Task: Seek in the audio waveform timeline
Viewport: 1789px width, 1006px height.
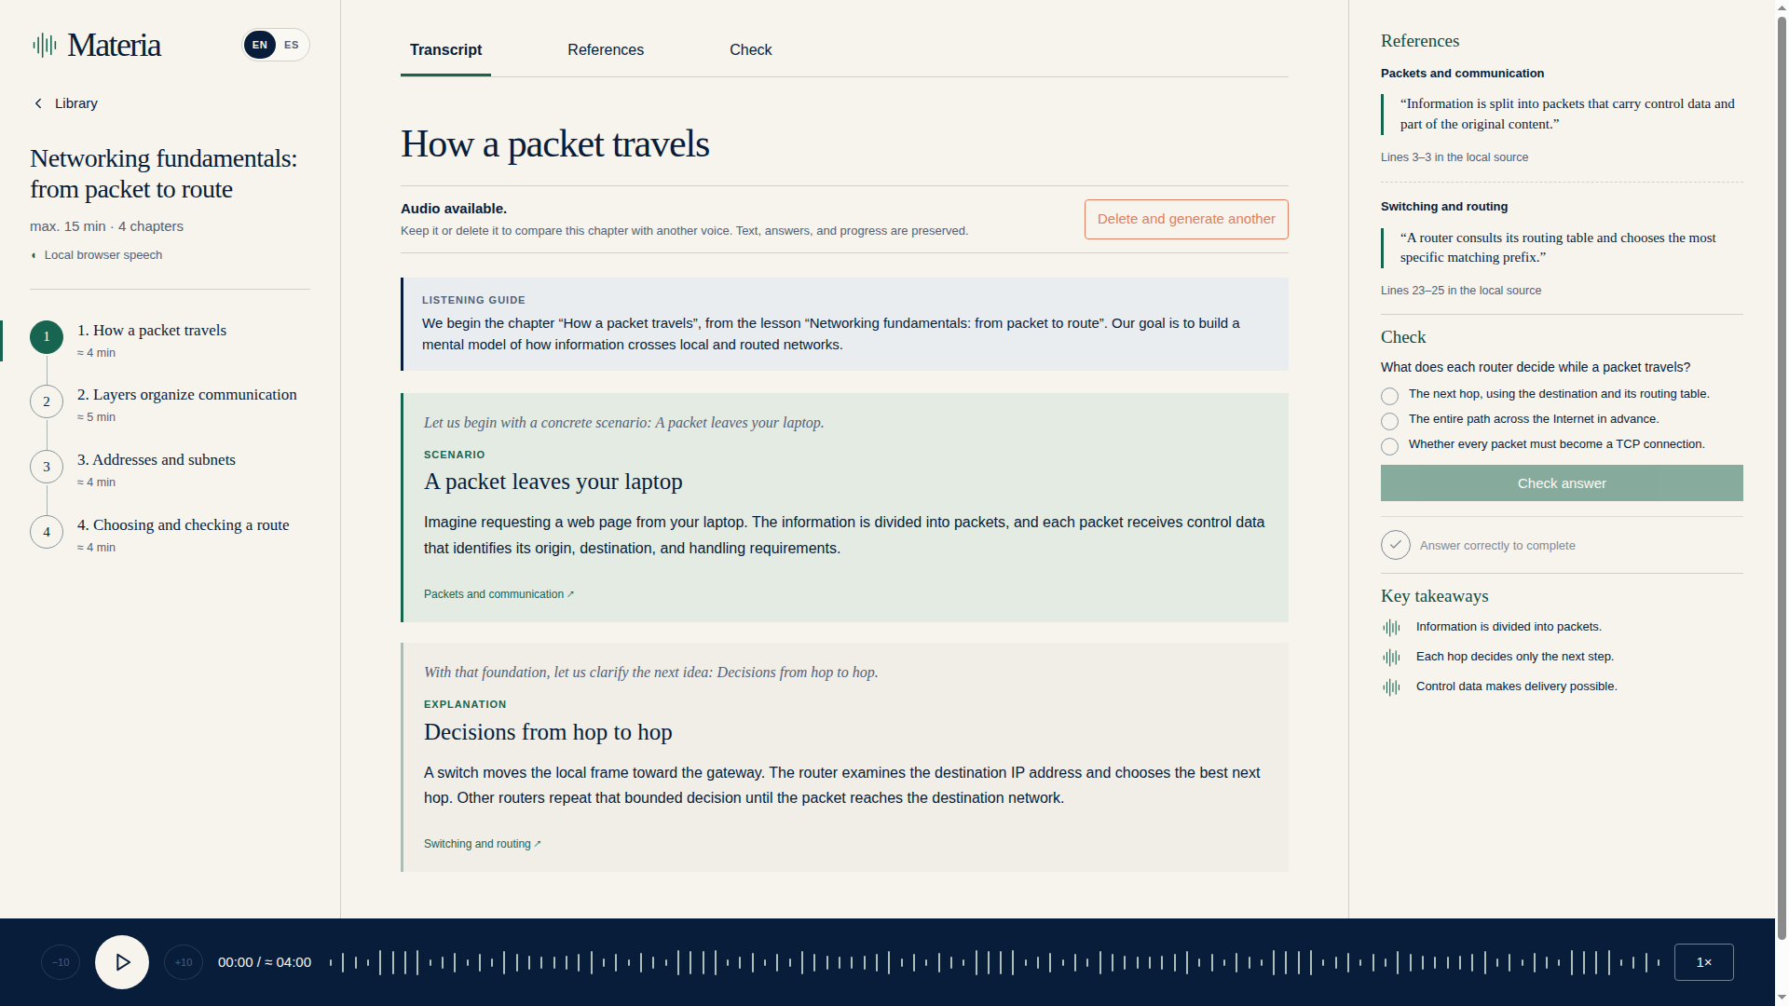Action: point(994,962)
